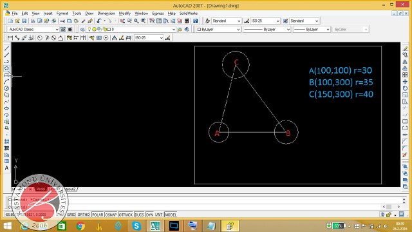Select the Polygon tool in Draw toolbar
The width and height of the screenshot is (412, 232).
(6, 68)
